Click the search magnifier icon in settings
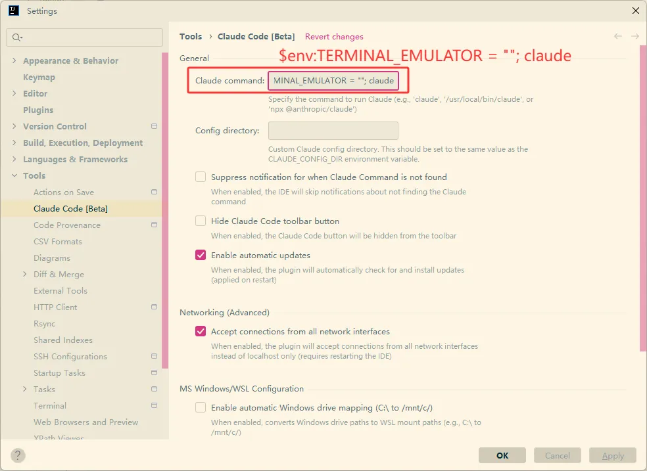647x471 pixels. 16,37
